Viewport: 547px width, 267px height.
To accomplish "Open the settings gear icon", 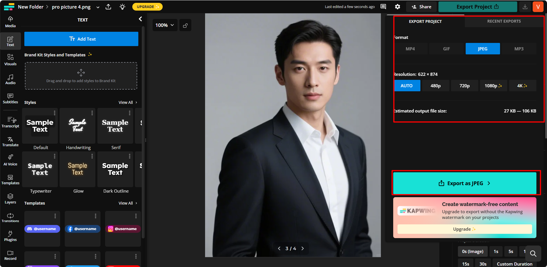I will click(398, 7).
